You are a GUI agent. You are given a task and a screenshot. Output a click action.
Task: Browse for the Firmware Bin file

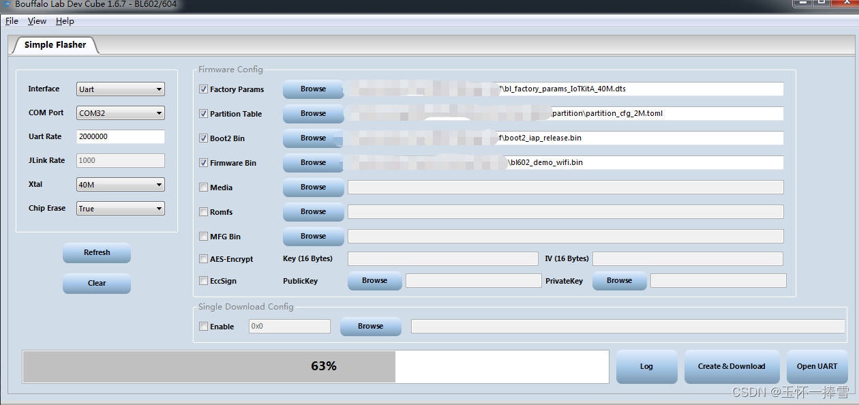click(x=314, y=163)
